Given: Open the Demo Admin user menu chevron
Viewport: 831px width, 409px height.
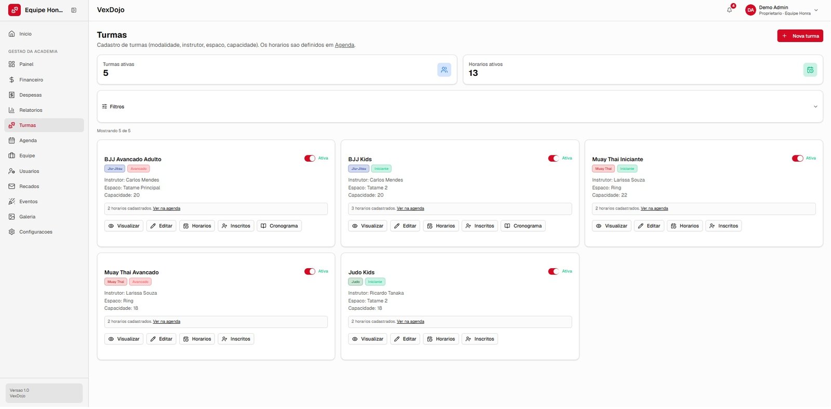Looking at the screenshot, I should point(816,10).
